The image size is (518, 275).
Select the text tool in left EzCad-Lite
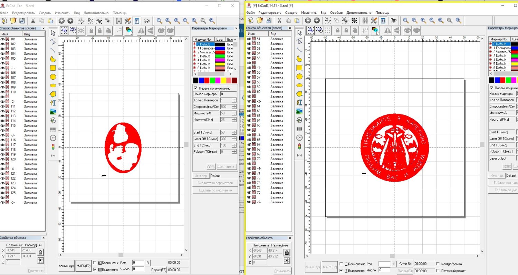(53, 103)
